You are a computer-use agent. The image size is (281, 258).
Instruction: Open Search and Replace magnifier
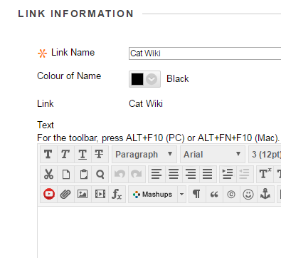point(100,174)
